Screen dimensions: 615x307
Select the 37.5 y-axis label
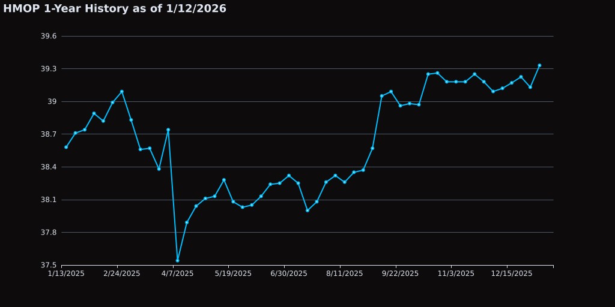coord(49,265)
